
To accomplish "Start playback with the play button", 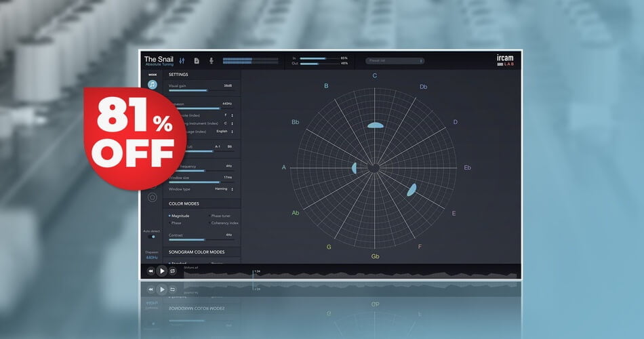I will [162, 271].
